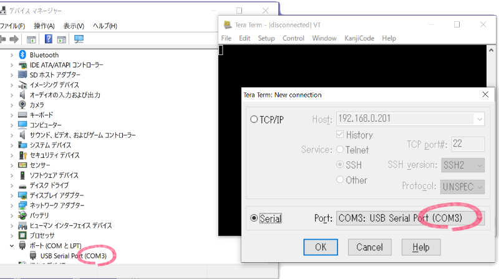Click the Help button in the dialog
499x279 pixels.
[x=420, y=247]
